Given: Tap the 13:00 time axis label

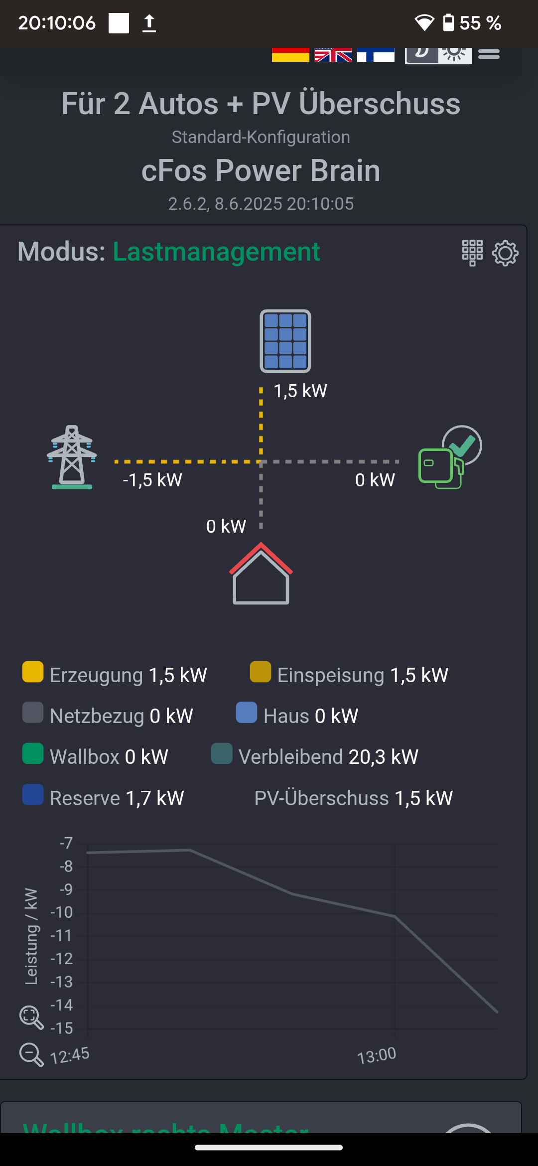Looking at the screenshot, I should pos(377,1055).
